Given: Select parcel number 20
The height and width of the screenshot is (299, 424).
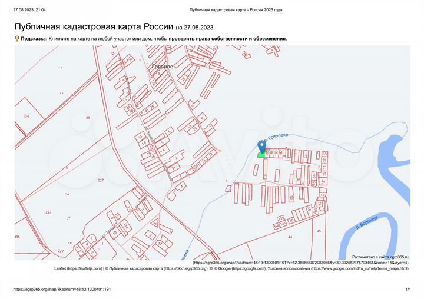Looking at the screenshot, I should click(x=195, y=129).
